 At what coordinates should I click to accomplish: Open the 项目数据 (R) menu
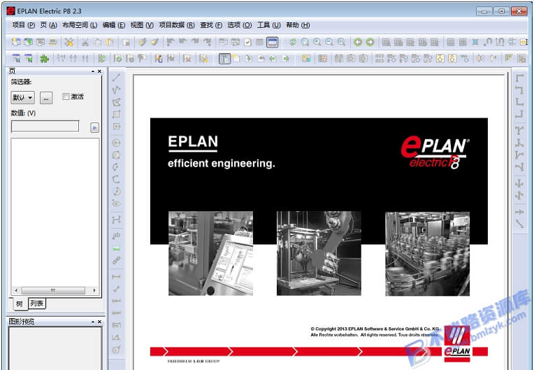[x=177, y=25]
